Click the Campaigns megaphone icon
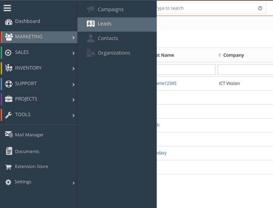Screen dimensions: 273x208 [x=91, y=9]
